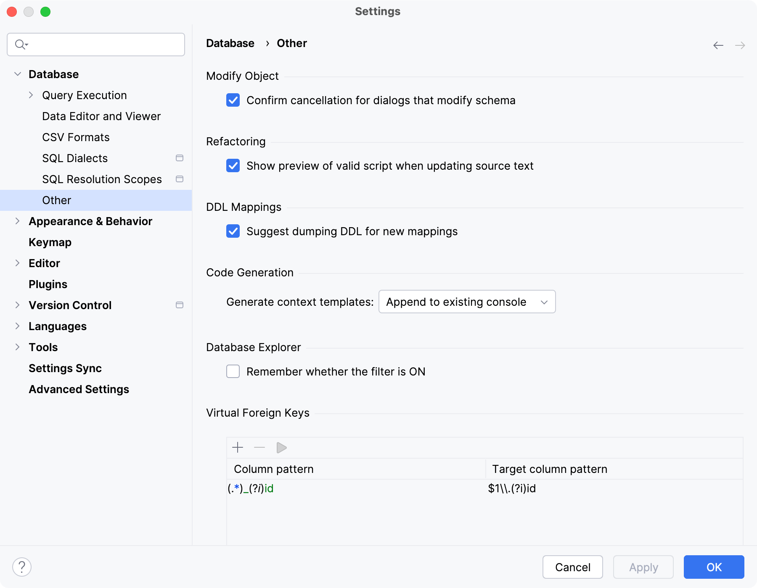Run the virtual foreign key pattern
The width and height of the screenshot is (757, 588).
tap(281, 447)
